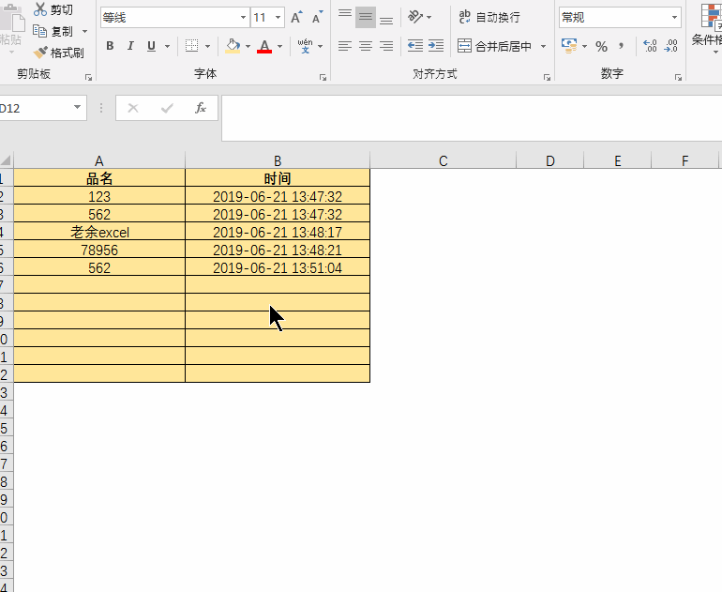
Task: Open font (字体) dialog launcher
Action: [x=323, y=77]
